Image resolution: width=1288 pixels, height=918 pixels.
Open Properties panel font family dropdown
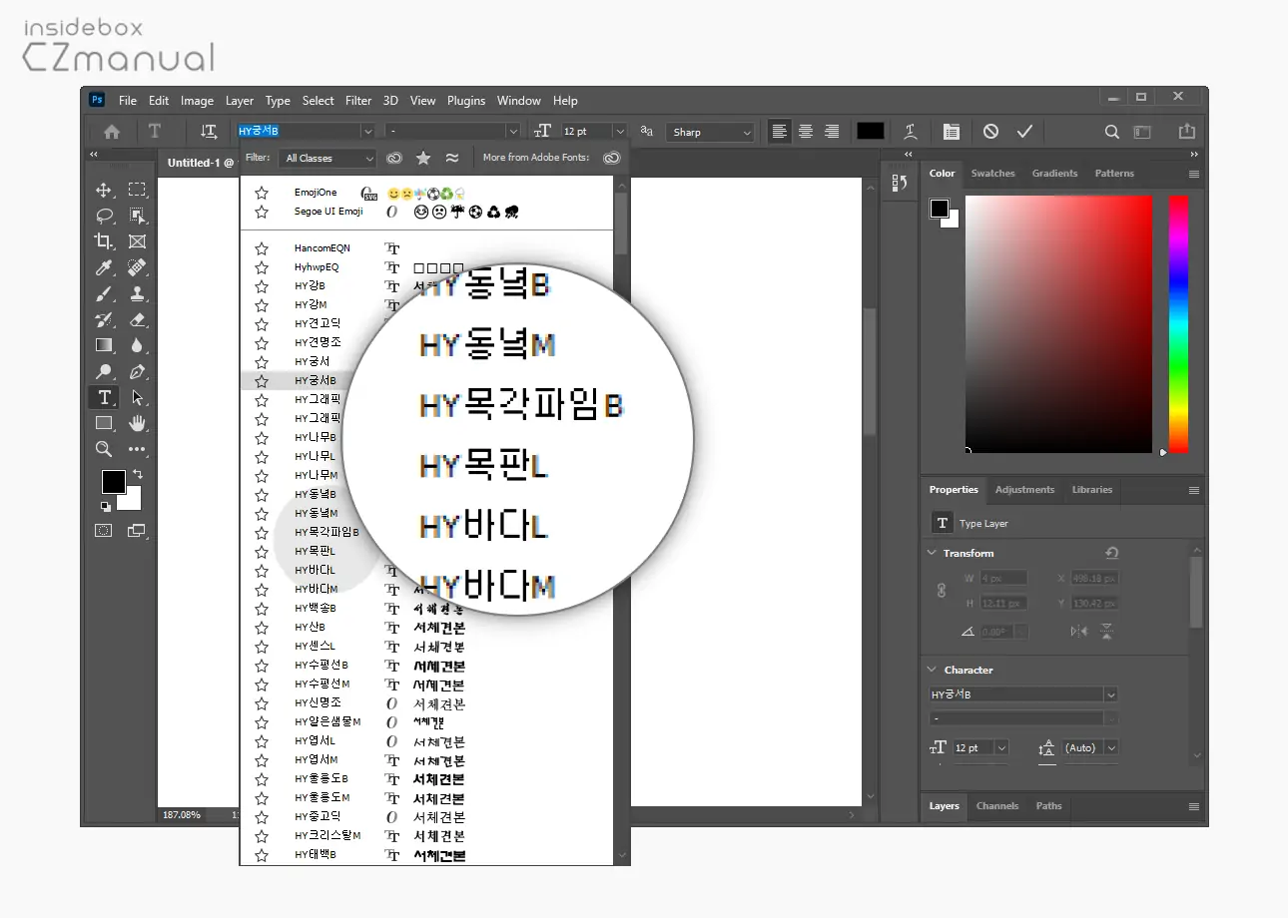pyautogui.click(x=1110, y=694)
